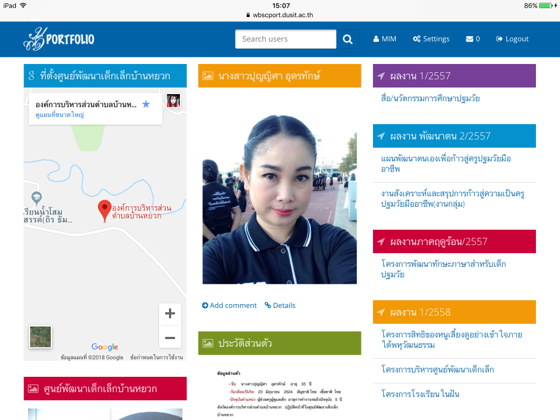This screenshot has height=420, width=560.
Task: Click the map user avatar picture
Action: 173,101
